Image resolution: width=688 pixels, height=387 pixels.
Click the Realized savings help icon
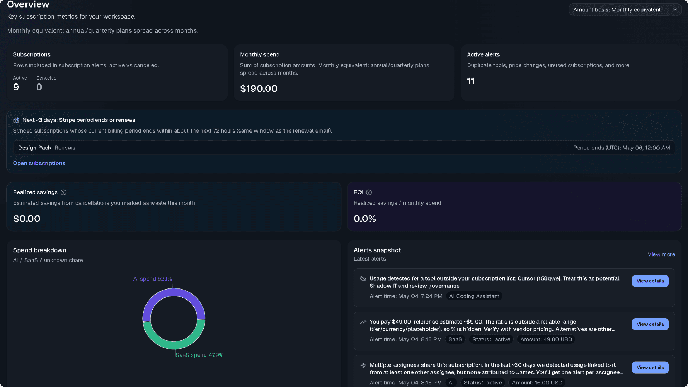tap(63, 192)
